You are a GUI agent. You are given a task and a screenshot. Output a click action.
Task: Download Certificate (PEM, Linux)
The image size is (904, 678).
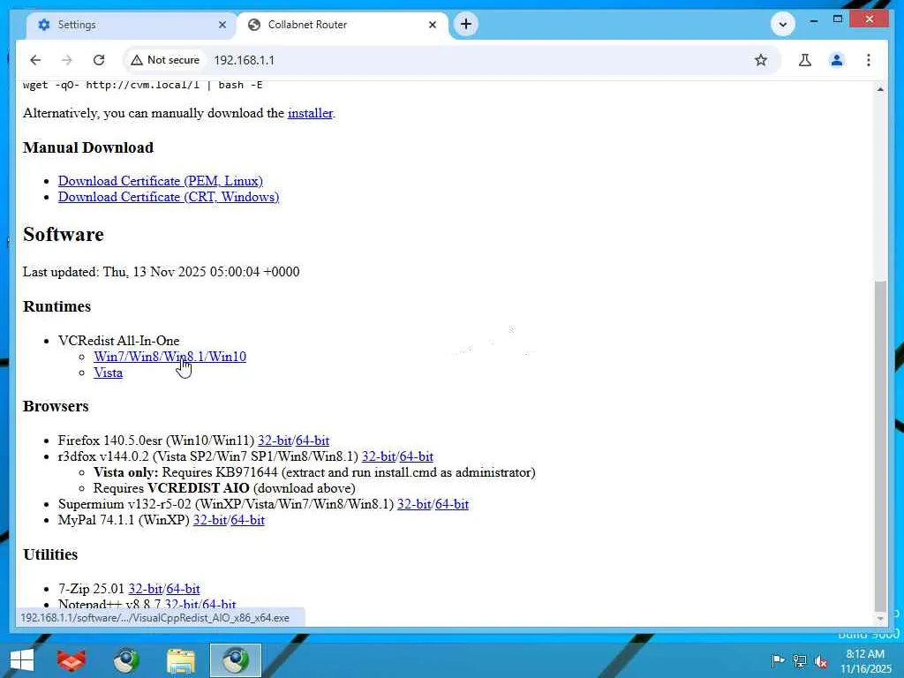161,181
